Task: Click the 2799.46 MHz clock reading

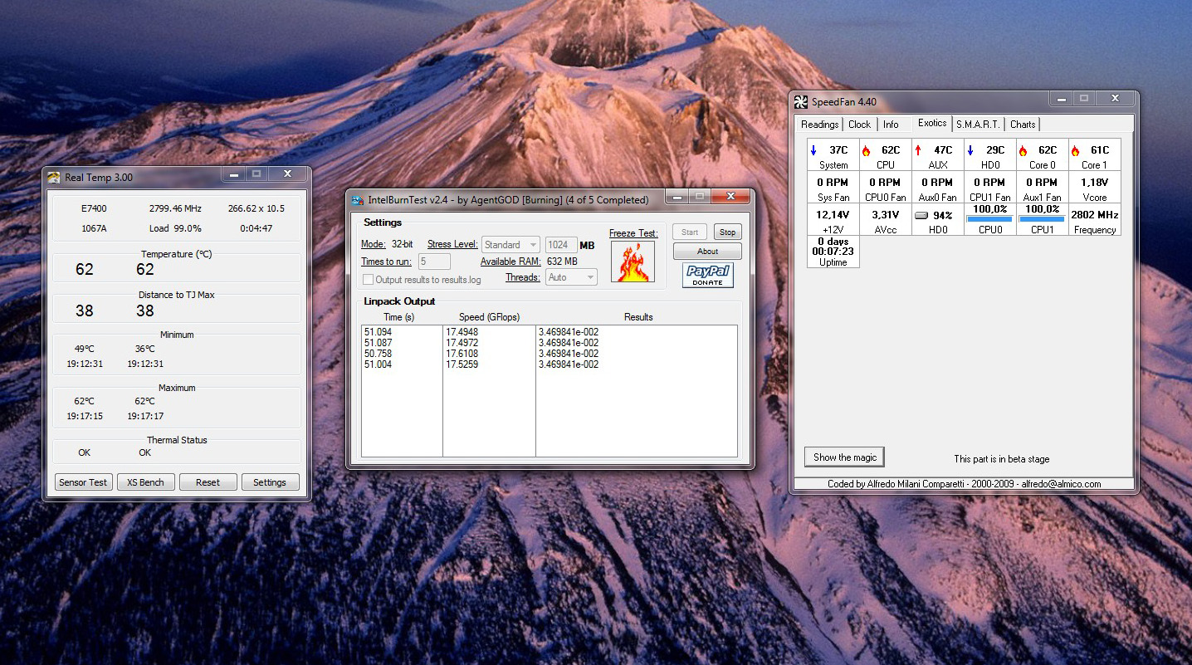Action: (x=175, y=208)
